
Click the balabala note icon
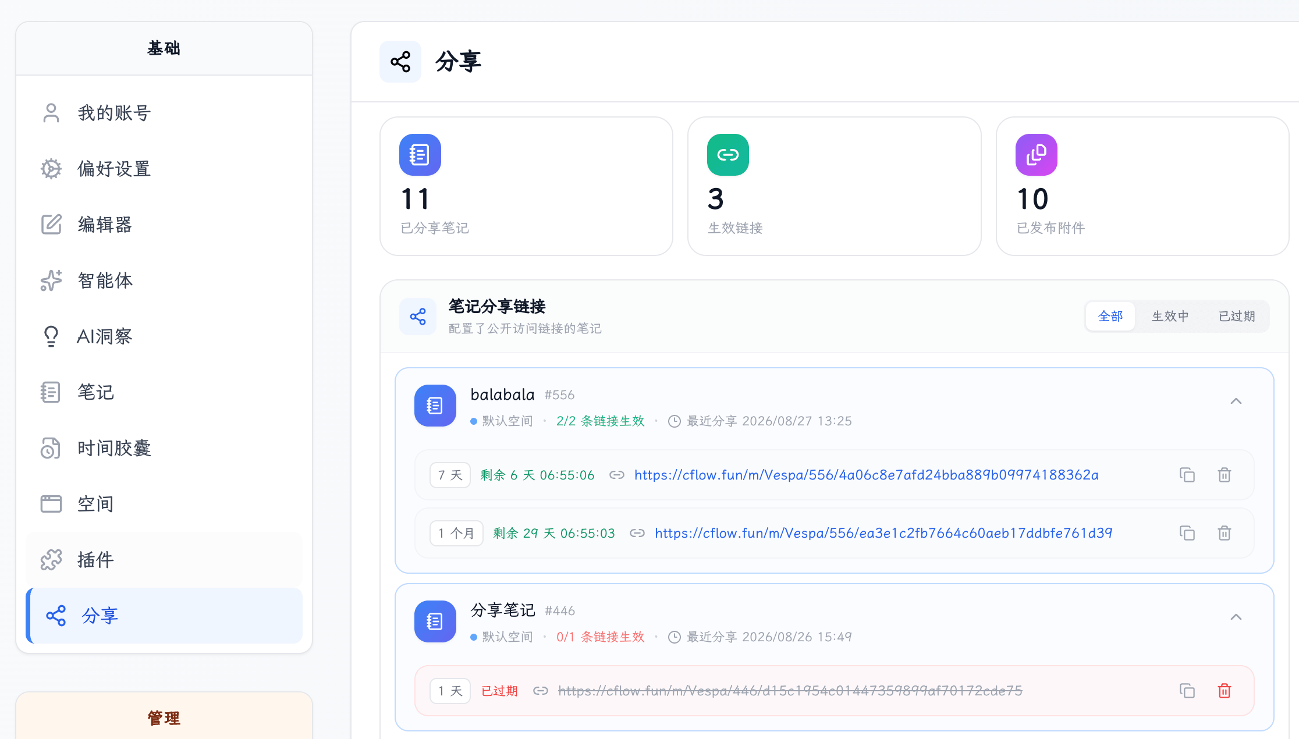(435, 406)
